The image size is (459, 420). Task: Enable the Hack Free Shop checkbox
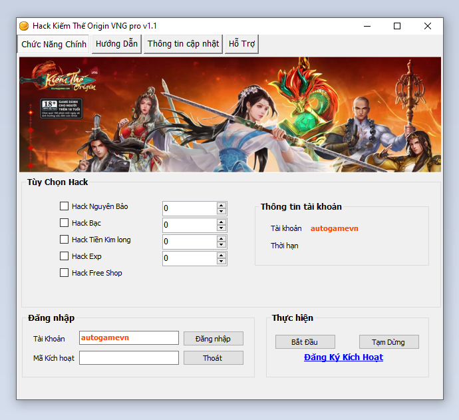coord(65,273)
